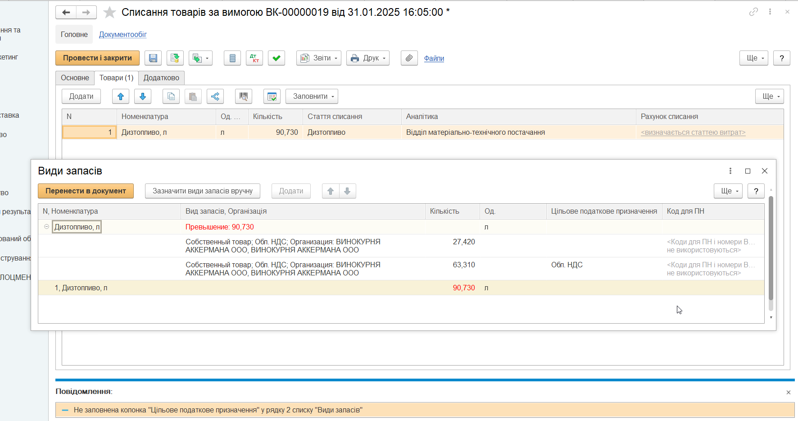Move goods row up with blue arrow

click(x=121, y=96)
